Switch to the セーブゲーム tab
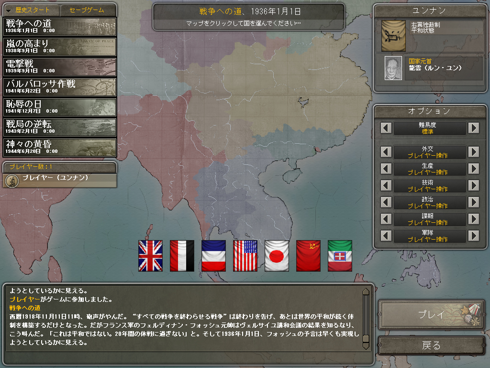The width and height of the screenshot is (490, 368). [87, 11]
